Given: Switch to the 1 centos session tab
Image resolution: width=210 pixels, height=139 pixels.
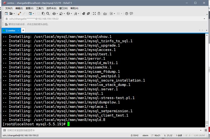Looking at the screenshot, I should pos(11,31).
